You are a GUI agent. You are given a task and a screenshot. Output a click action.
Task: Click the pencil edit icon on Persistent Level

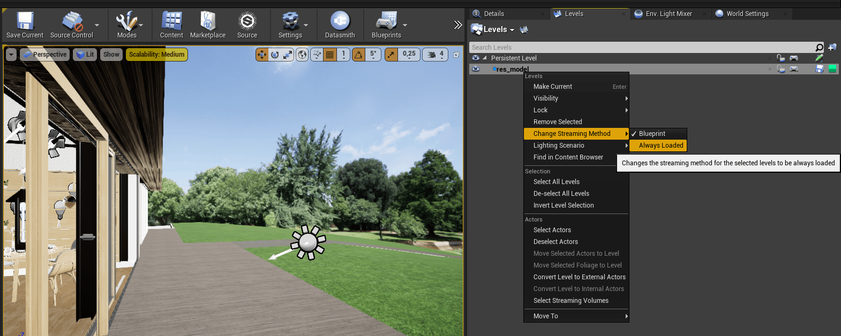click(819, 58)
